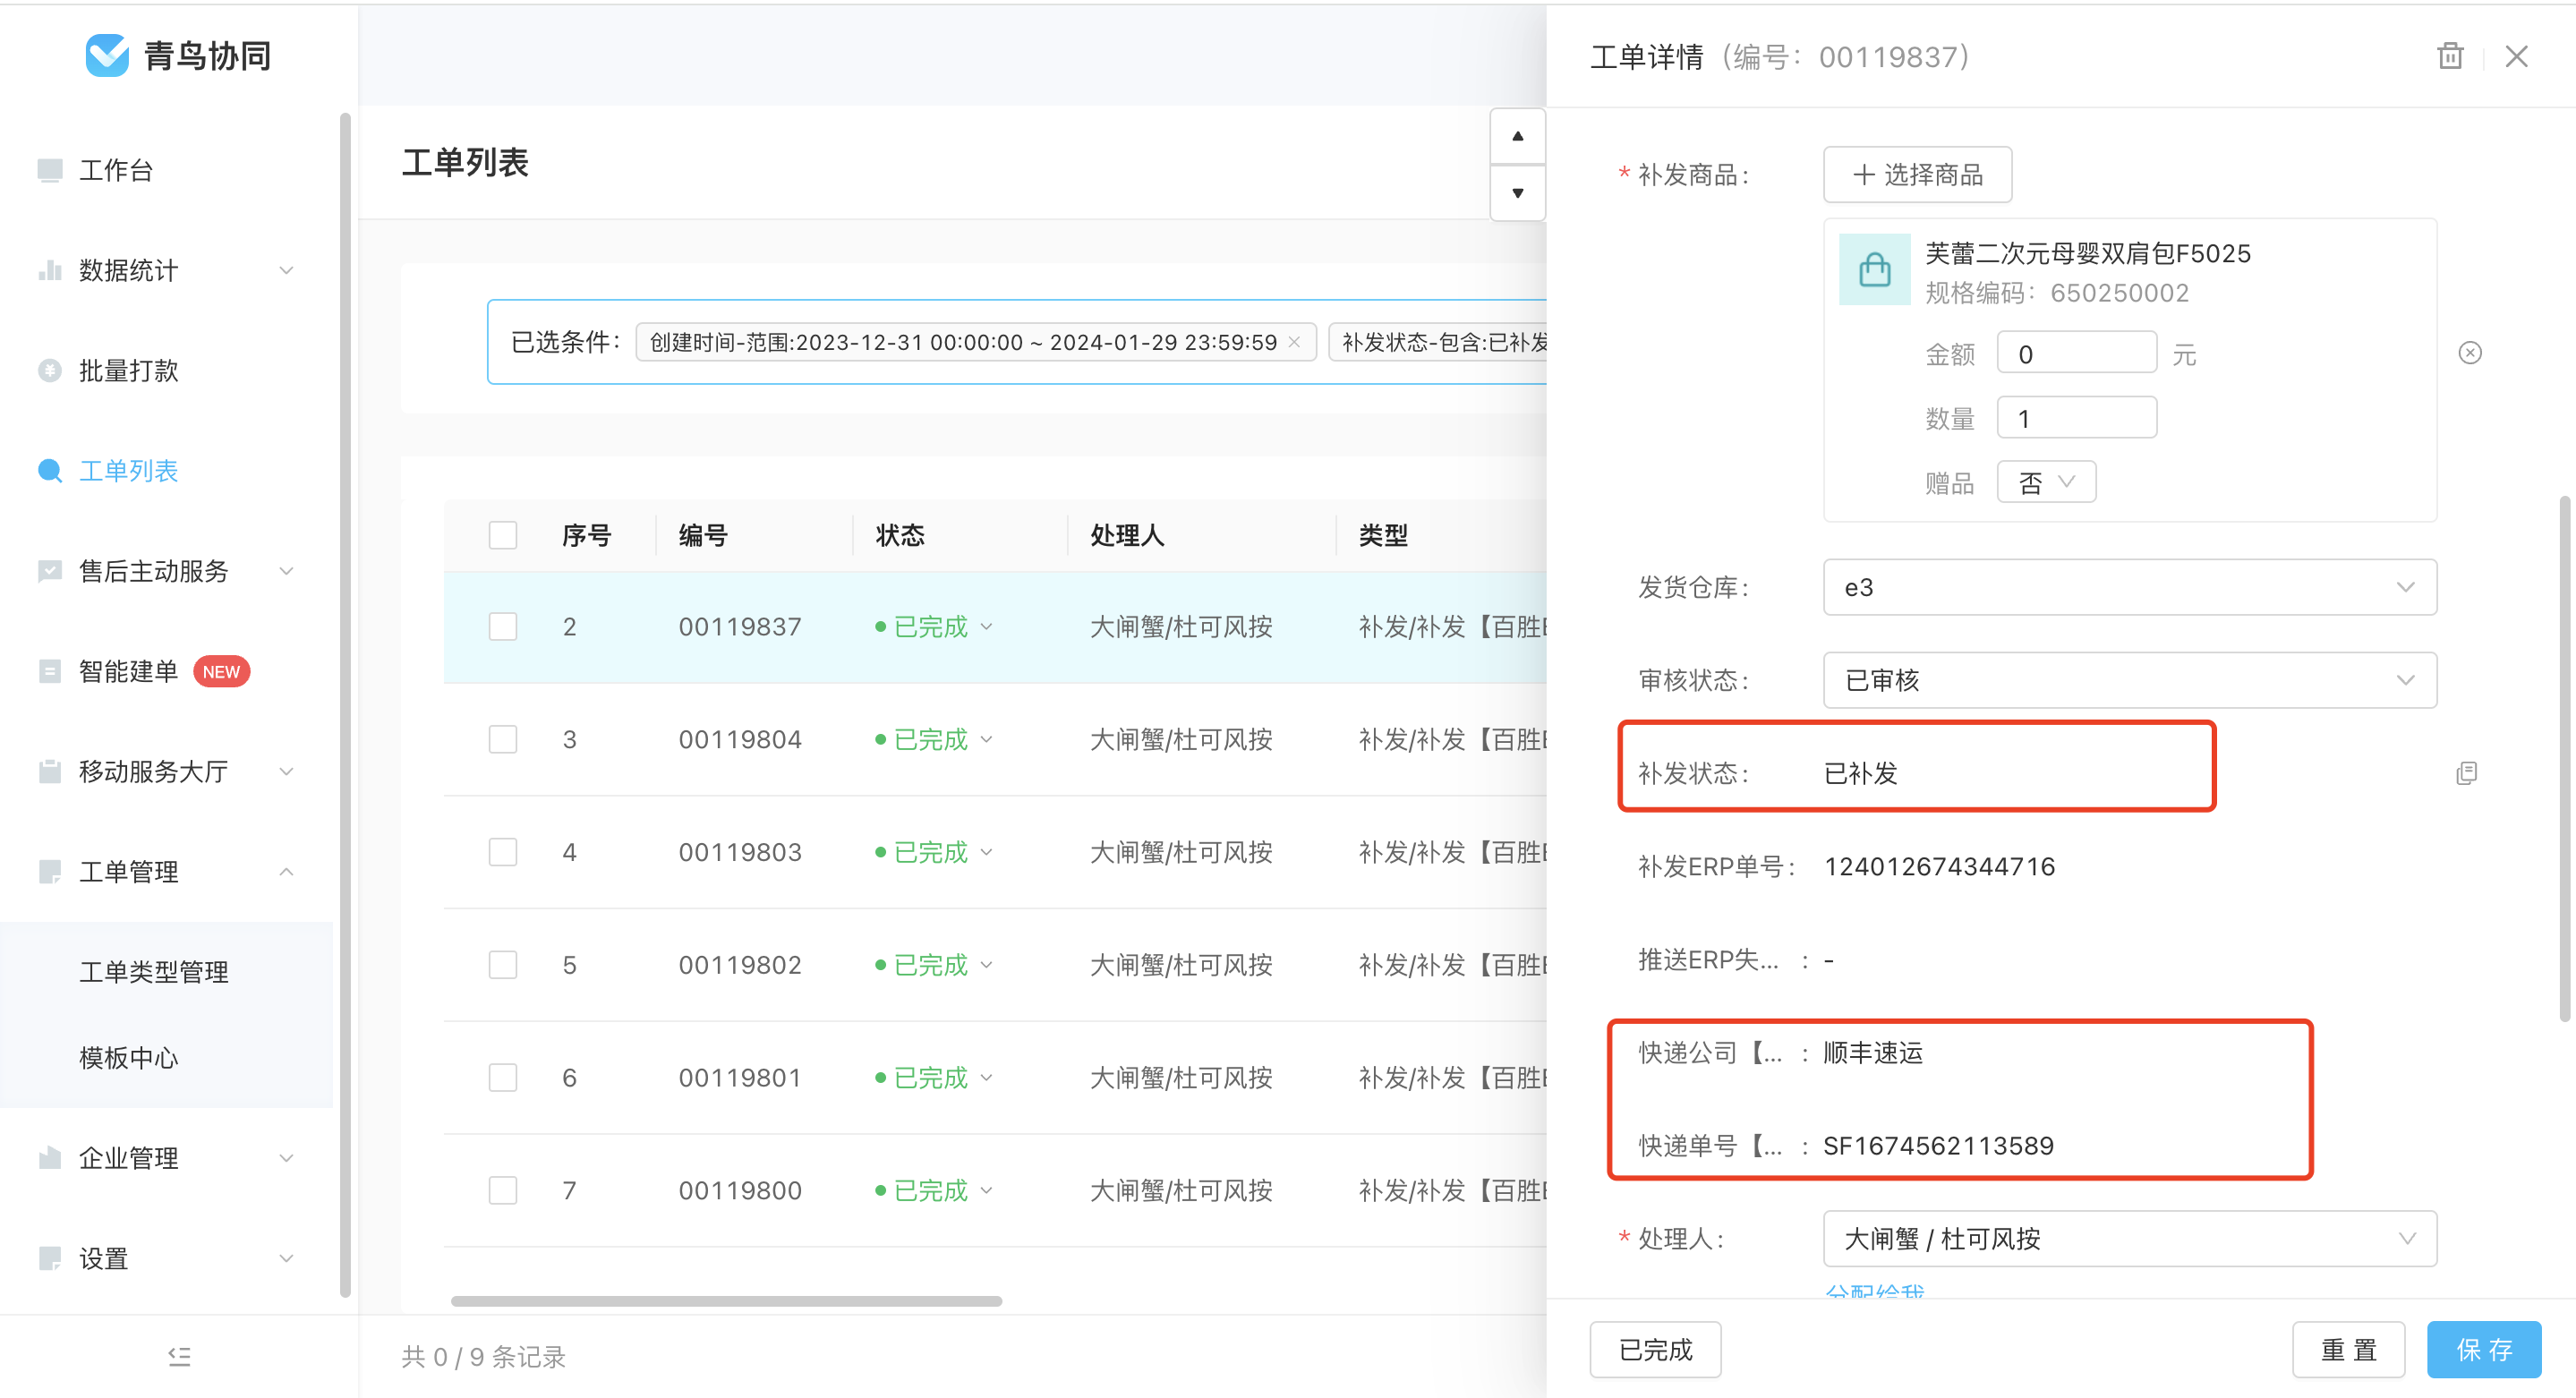Viewport: 2576px width, 1398px height.
Task: Expand the 企业管理 sidebar menu
Action: pyautogui.click(x=166, y=1157)
